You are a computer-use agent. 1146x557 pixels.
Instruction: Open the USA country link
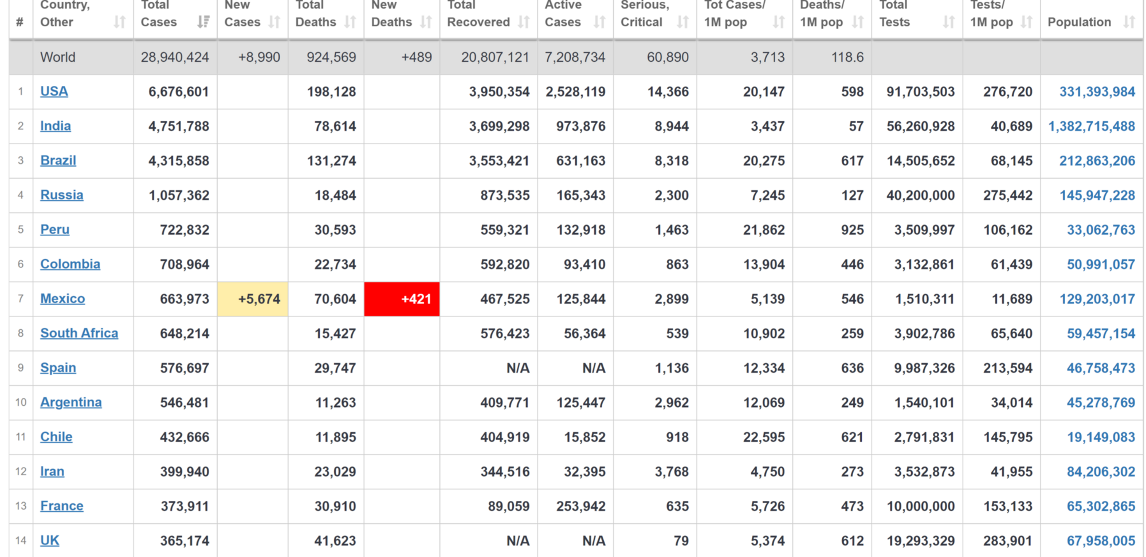(x=54, y=92)
